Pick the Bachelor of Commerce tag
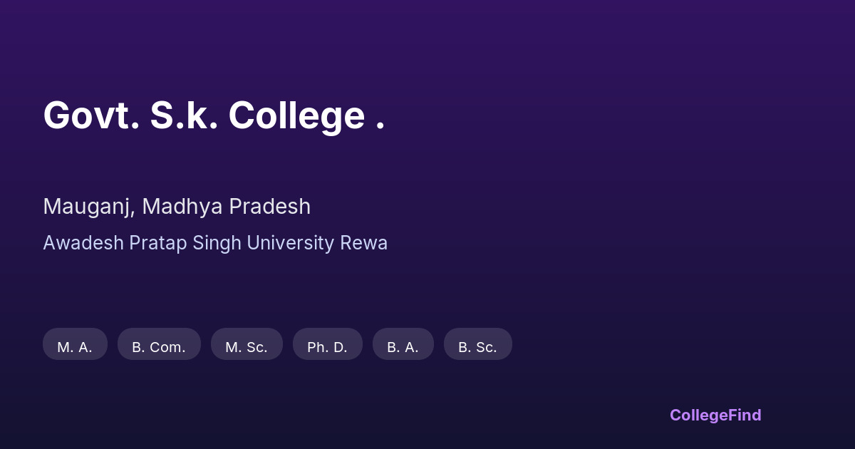 (159, 344)
